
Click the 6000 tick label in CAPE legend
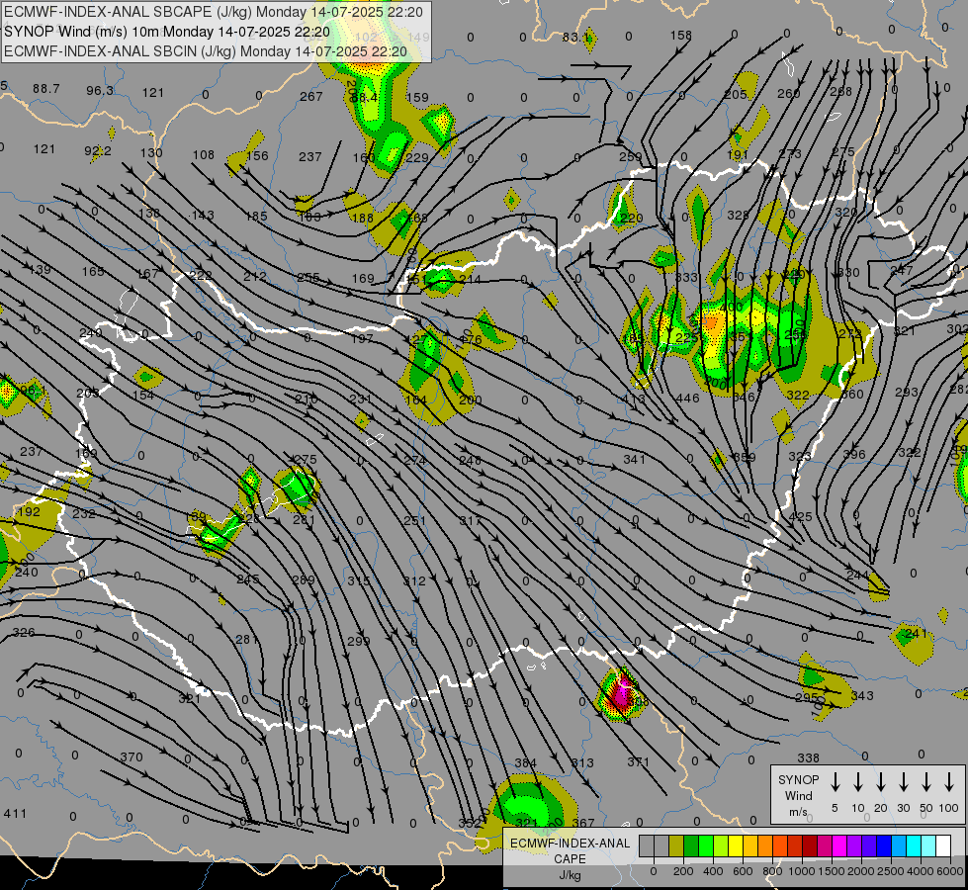[x=950, y=871]
